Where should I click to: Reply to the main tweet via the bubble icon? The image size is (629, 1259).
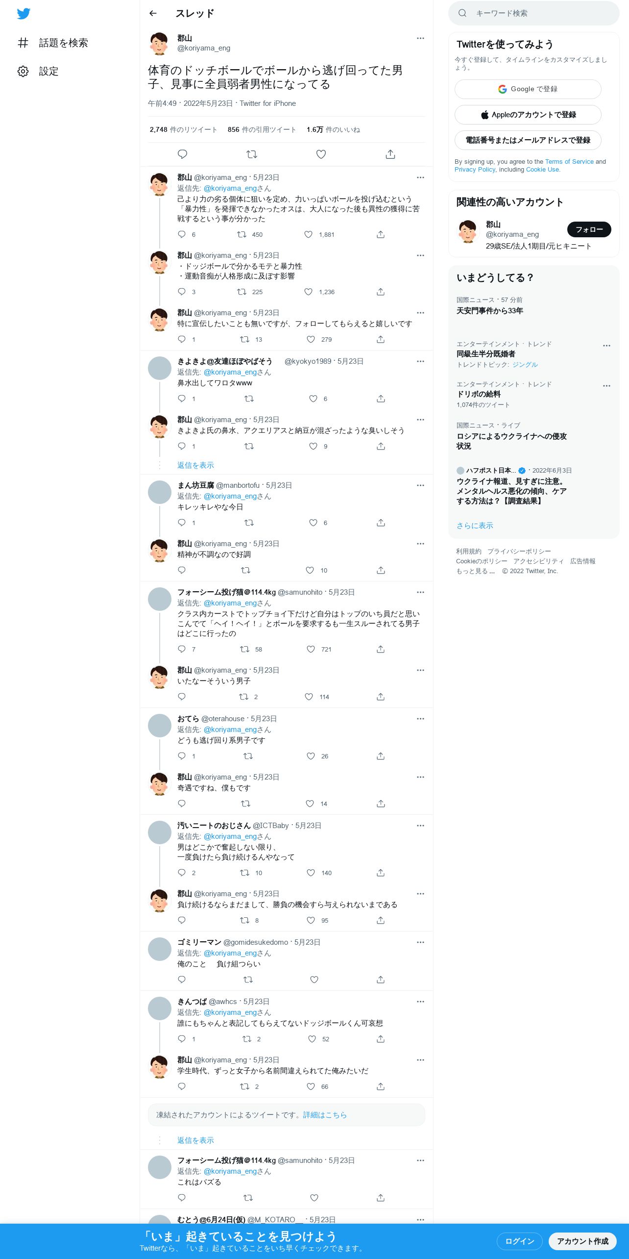pos(182,154)
